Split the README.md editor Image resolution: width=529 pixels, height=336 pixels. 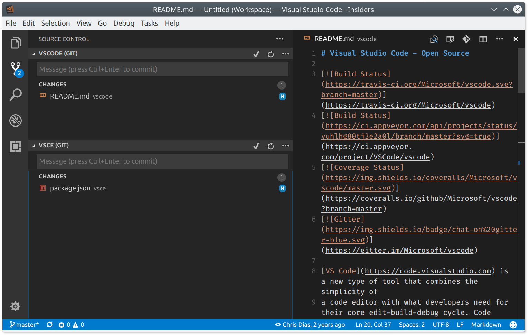(x=483, y=39)
